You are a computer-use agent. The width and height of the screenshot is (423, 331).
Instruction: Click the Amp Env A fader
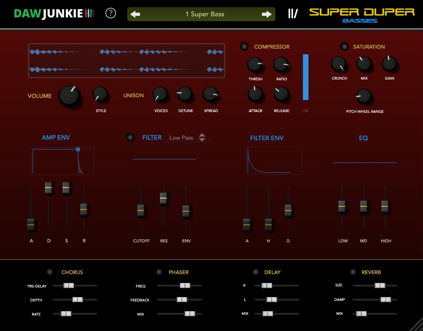pos(31,225)
